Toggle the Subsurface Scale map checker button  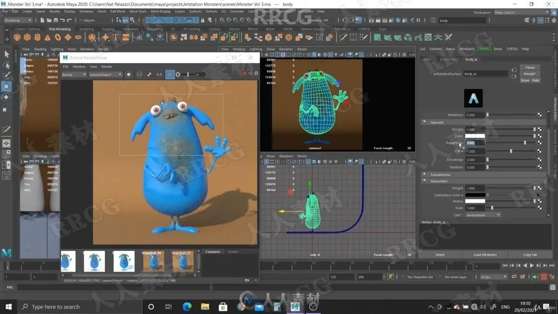pyautogui.click(x=540, y=208)
